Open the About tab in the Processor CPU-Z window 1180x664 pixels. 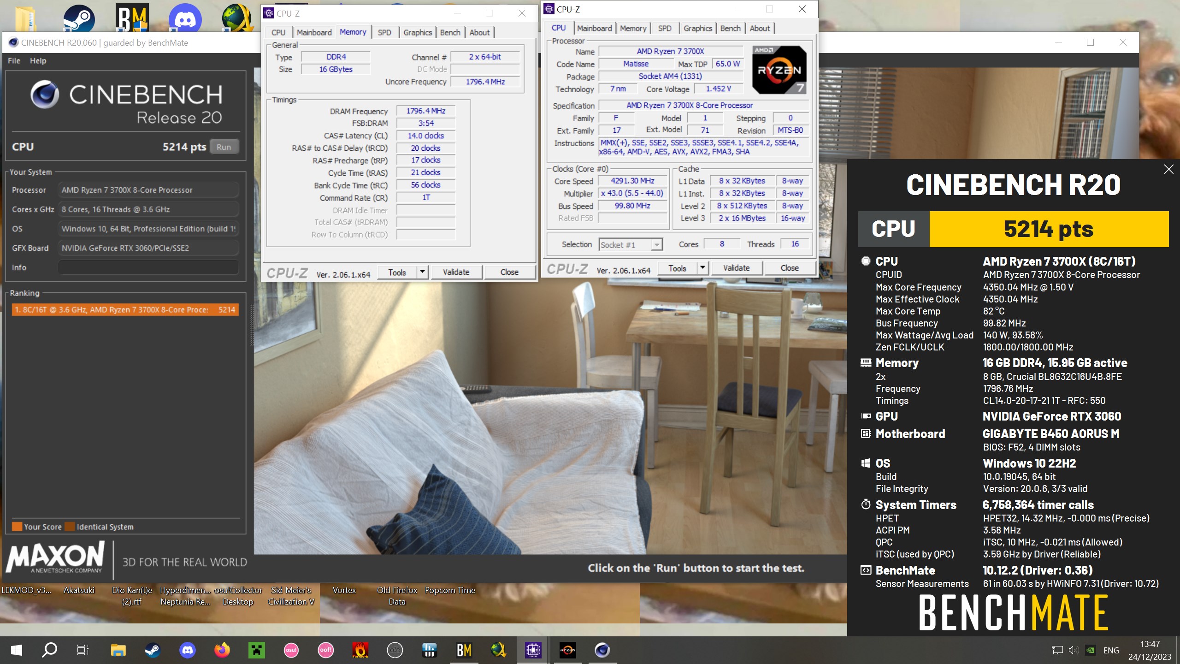(x=760, y=28)
